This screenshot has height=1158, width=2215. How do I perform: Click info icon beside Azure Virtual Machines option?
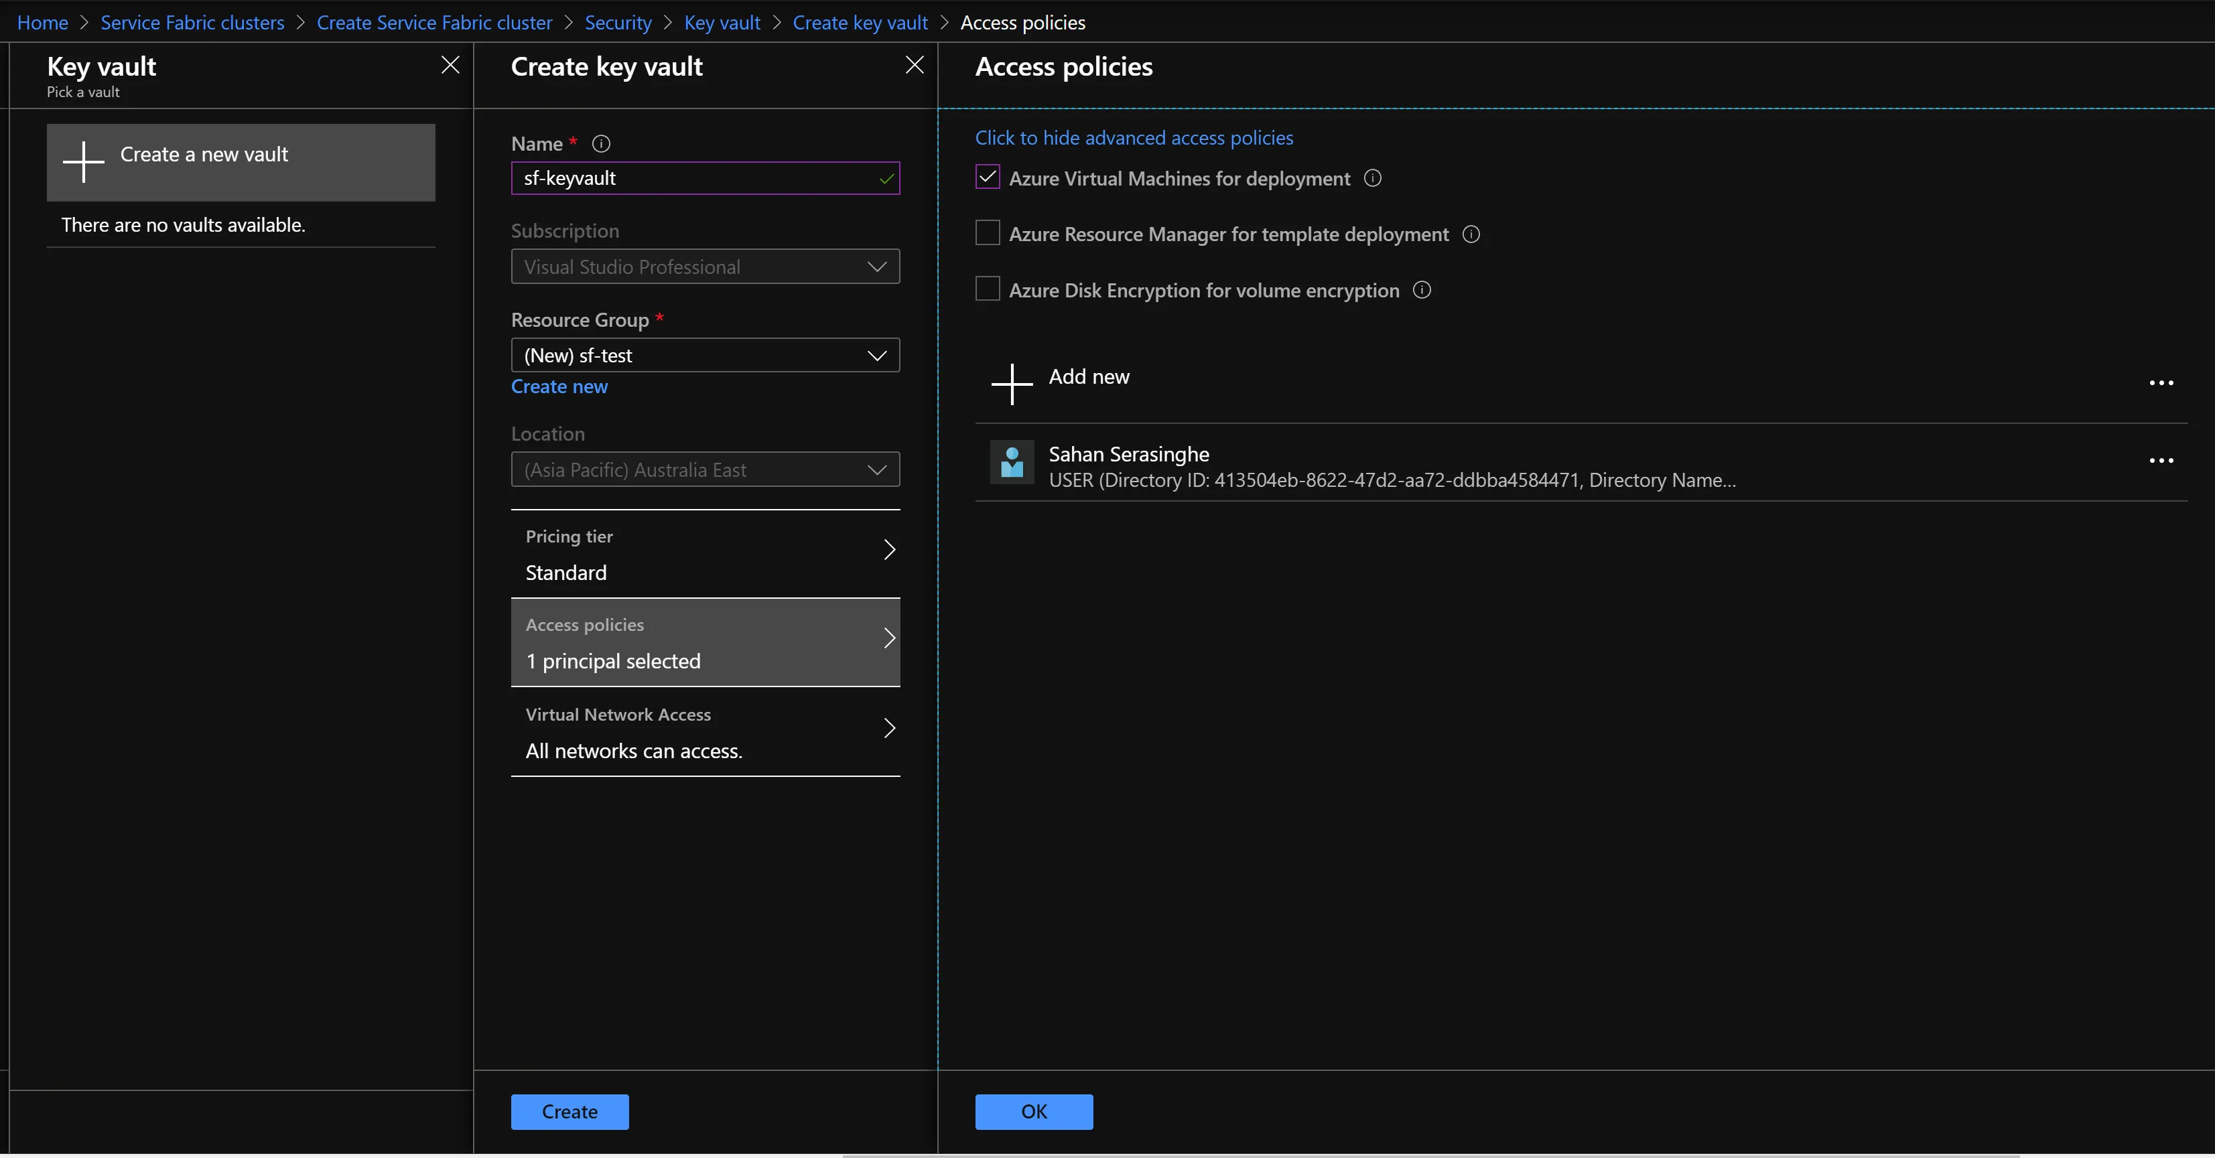point(1373,178)
